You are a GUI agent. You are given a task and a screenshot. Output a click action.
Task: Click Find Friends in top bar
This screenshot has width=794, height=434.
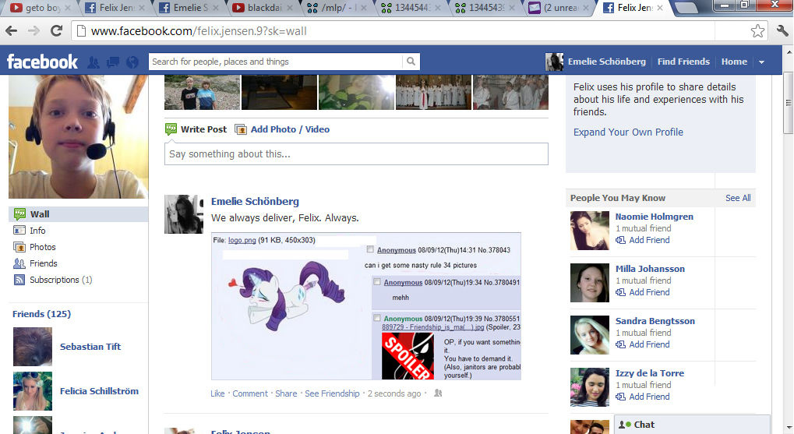click(x=683, y=62)
